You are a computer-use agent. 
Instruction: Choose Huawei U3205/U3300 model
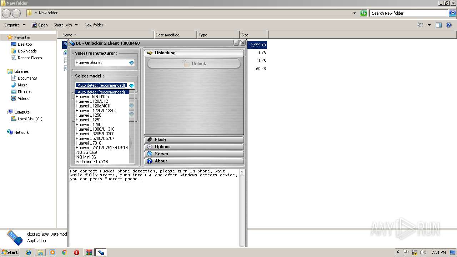102,134
